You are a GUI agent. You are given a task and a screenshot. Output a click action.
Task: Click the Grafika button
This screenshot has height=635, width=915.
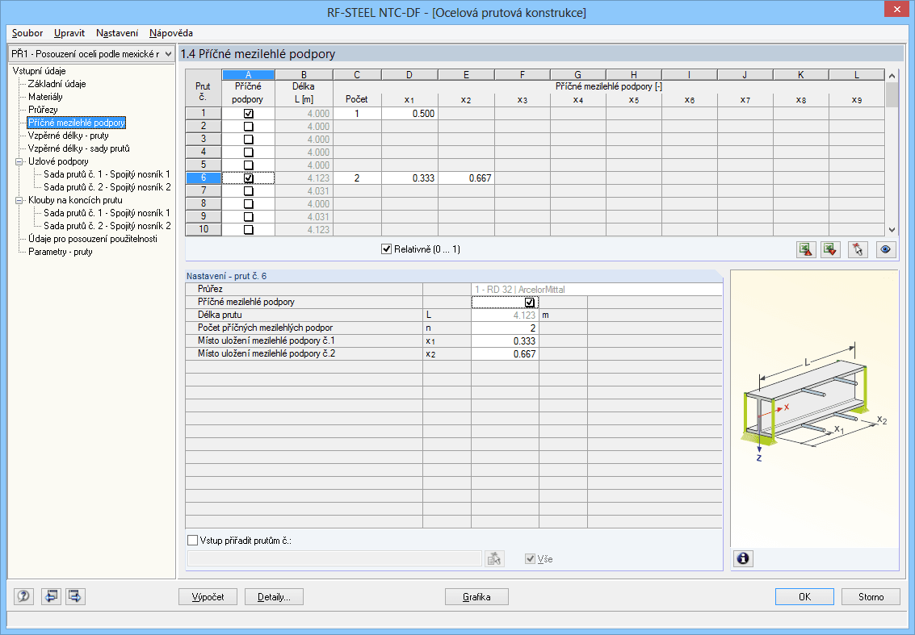476,596
